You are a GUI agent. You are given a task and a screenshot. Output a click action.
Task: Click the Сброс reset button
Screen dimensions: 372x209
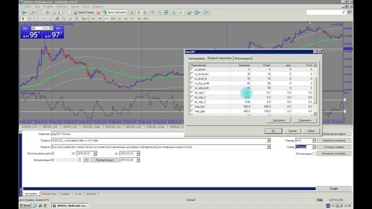click(x=311, y=131)
